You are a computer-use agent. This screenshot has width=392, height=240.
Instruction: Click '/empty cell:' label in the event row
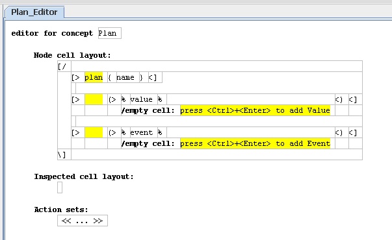pos(148,143)
